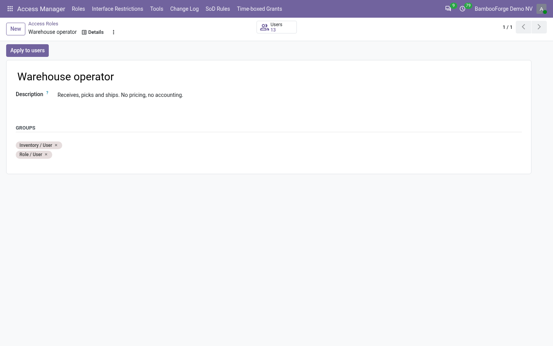This screenshot has width=553, height=346.
Task: Open the Time-boxed Grants menu
Action: (260, 9)
